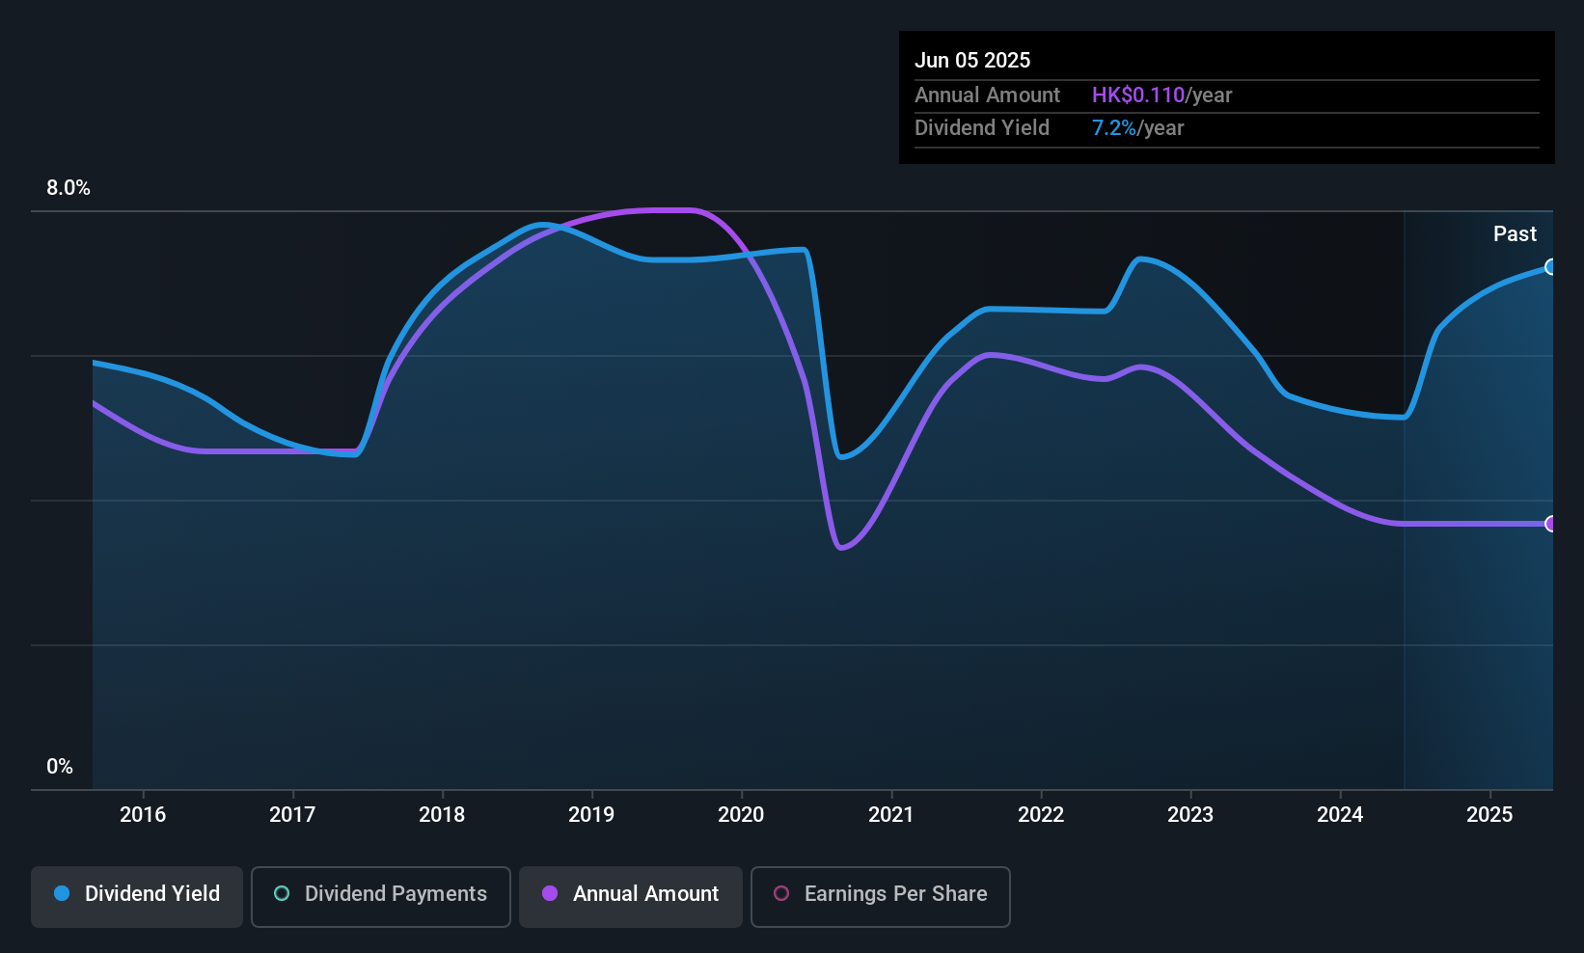Select the purple annual amount endpoint marker

[1551, 524]
